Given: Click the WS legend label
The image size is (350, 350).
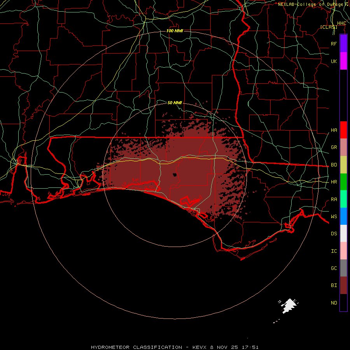Looking at the screenshot, I should [x=334, y=217].
